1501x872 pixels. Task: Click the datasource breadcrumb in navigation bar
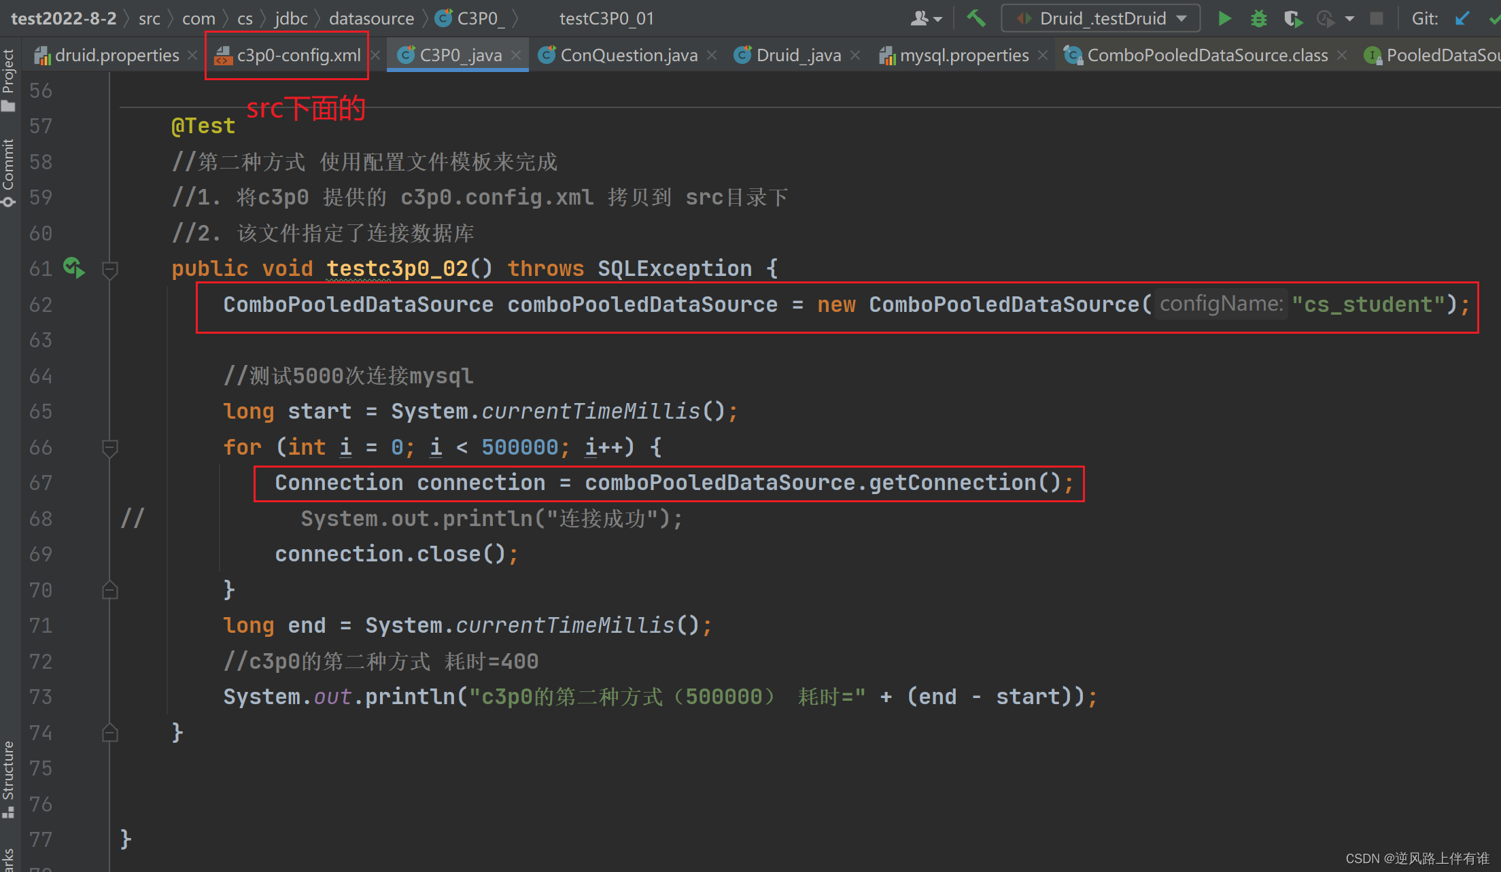click(x=371, y=18)
